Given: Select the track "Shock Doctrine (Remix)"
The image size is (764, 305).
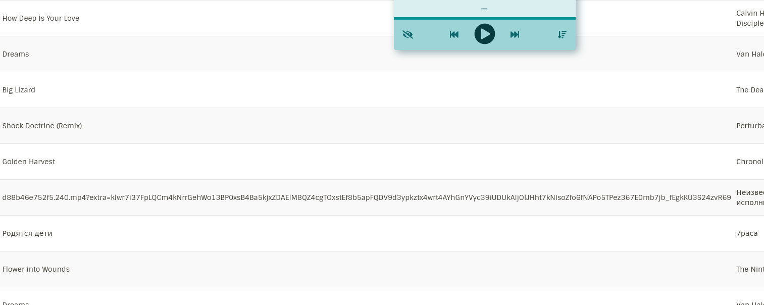Looking at the screenshot, I should pyautogui.click(x=42, y=126).
